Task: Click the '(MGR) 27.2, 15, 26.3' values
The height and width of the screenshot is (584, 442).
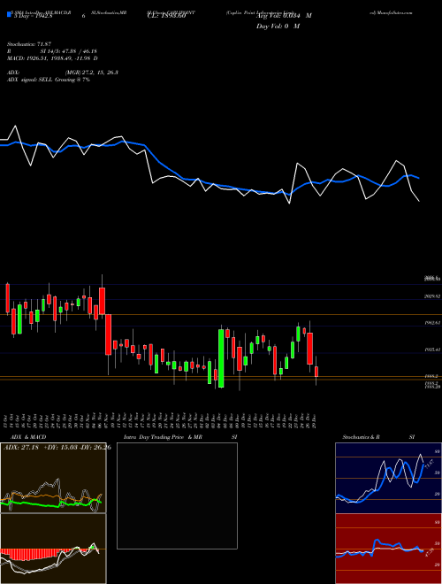Action: click(92, 73)
